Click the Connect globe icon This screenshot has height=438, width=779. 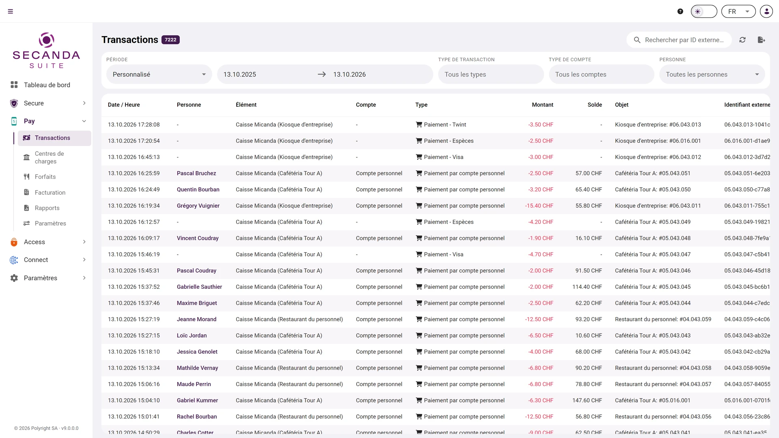(x=14, y=260)
